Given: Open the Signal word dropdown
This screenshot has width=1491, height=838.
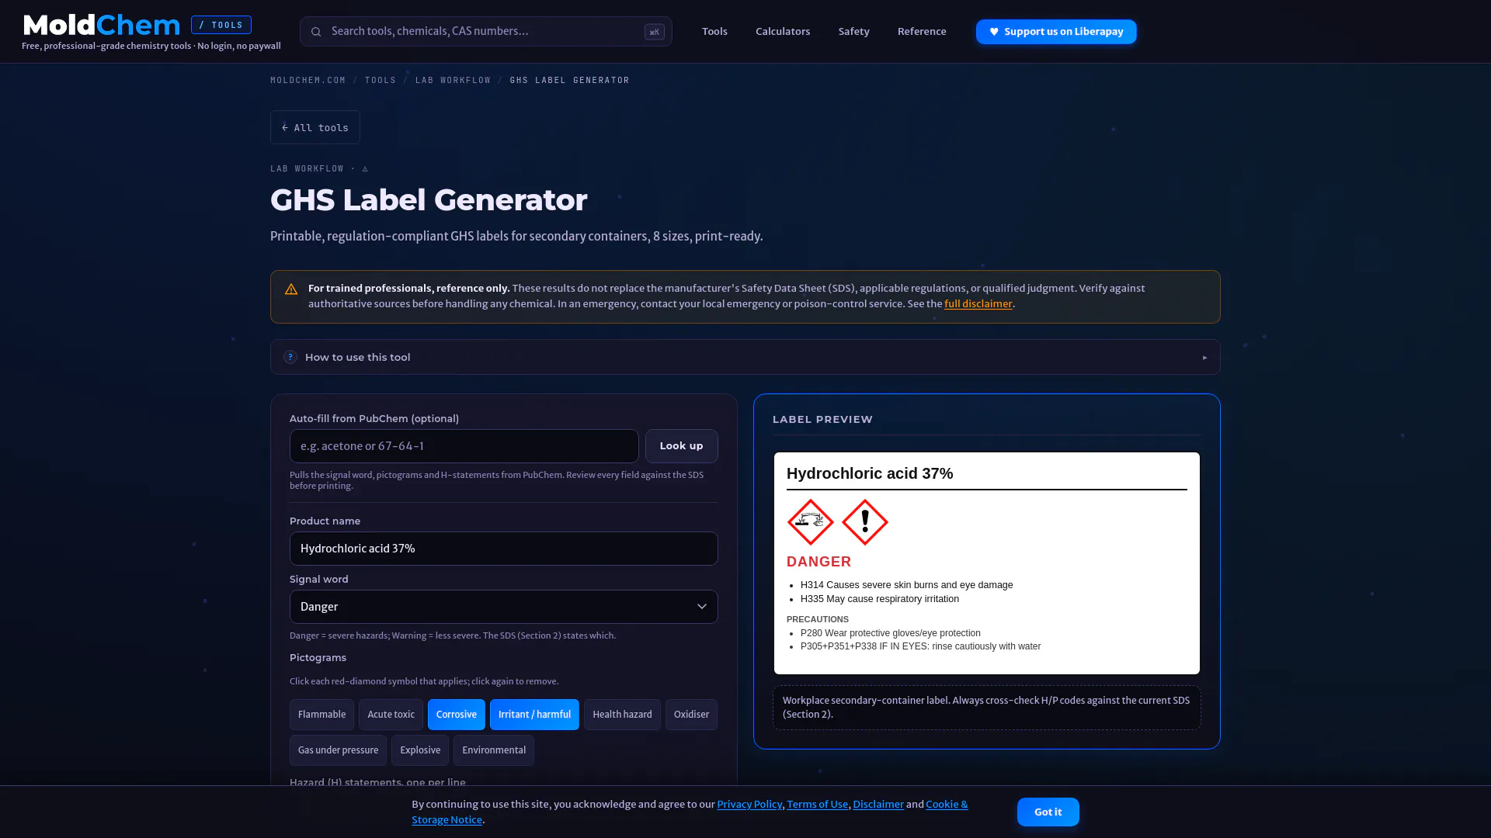Looking at the screenshot, I should tap(503, 607).
